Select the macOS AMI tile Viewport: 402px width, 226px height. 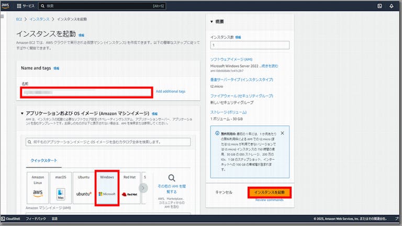pyautogui.click(x=61, y=188)
